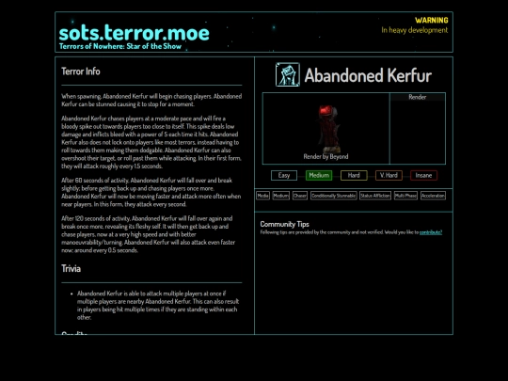The height and width of the screenshot is (381, 508).
Task: Select the Insane difficulty button
Action: coord(423,175)
